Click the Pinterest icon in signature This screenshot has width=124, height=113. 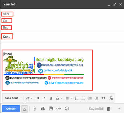click(49, 78)
